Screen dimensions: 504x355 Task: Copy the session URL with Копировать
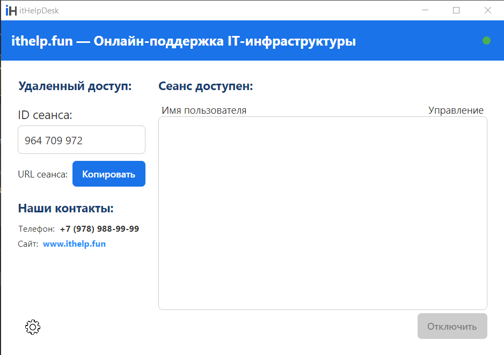[x=108, y=174]
